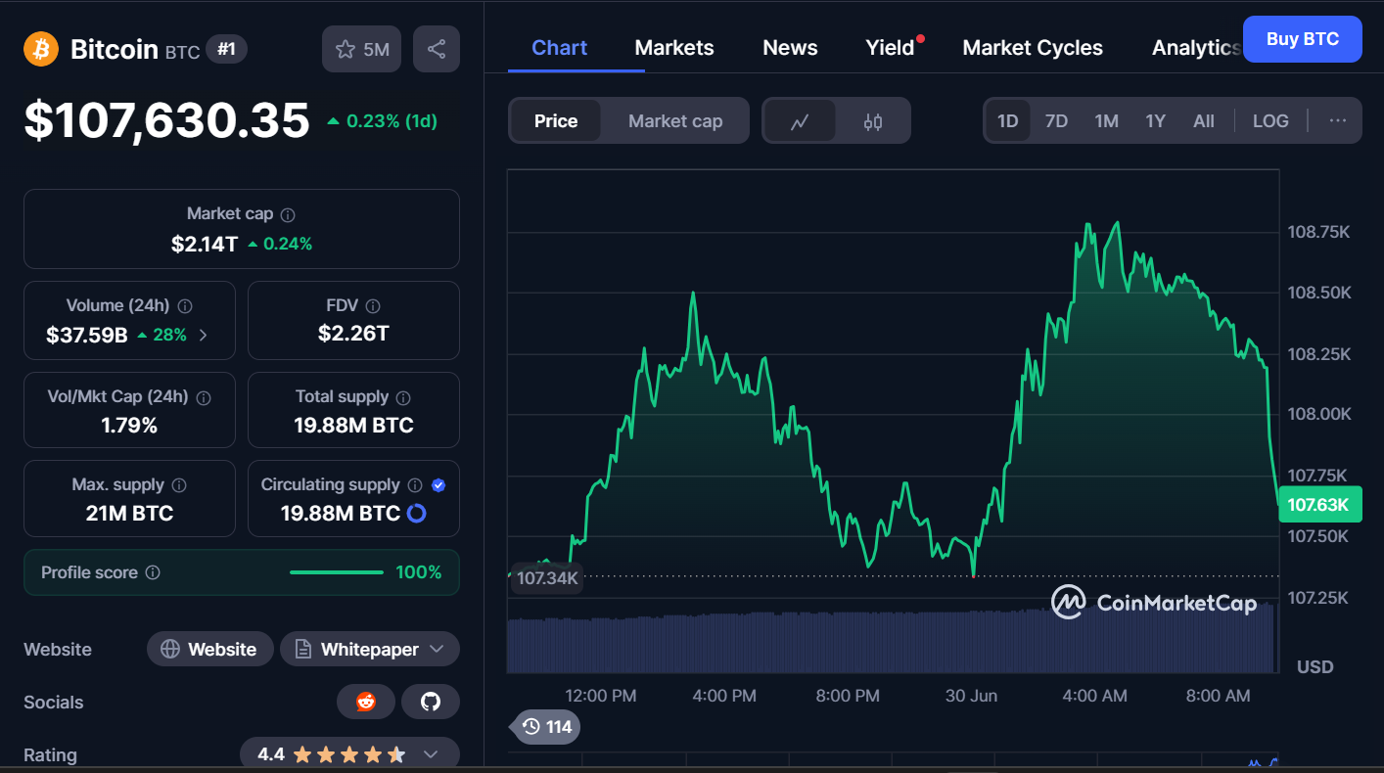1384x773 pixels.
Task: Set chart range to 1Y
Action: coord(1156,121)
